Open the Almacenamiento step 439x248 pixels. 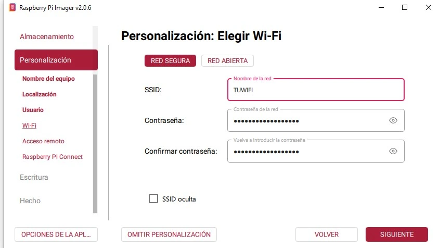tap(47, 36)
